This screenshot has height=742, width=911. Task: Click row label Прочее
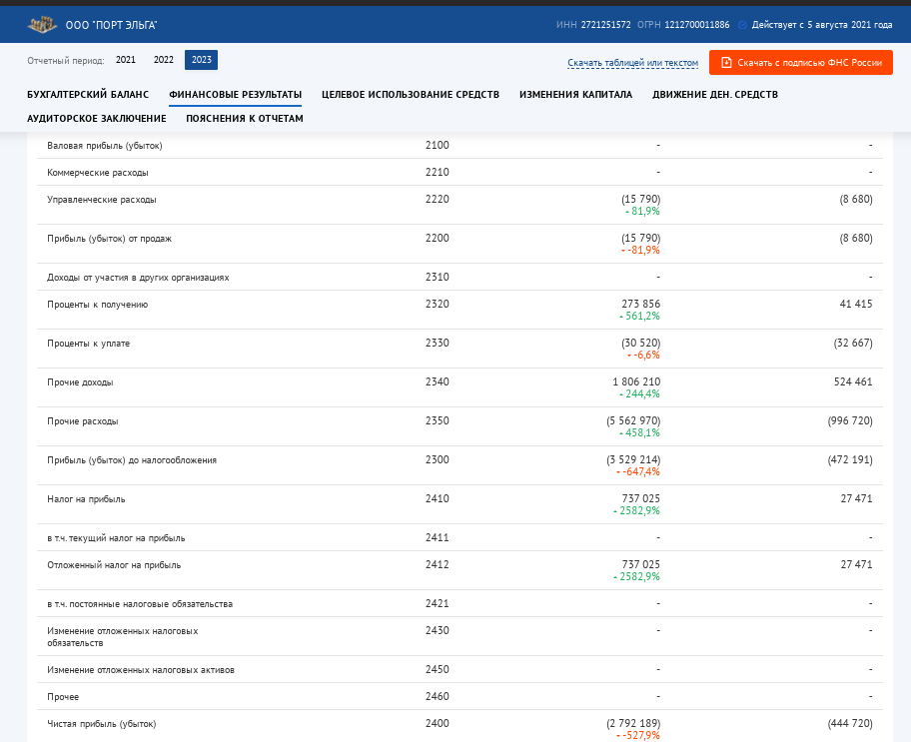click(63, 697)
